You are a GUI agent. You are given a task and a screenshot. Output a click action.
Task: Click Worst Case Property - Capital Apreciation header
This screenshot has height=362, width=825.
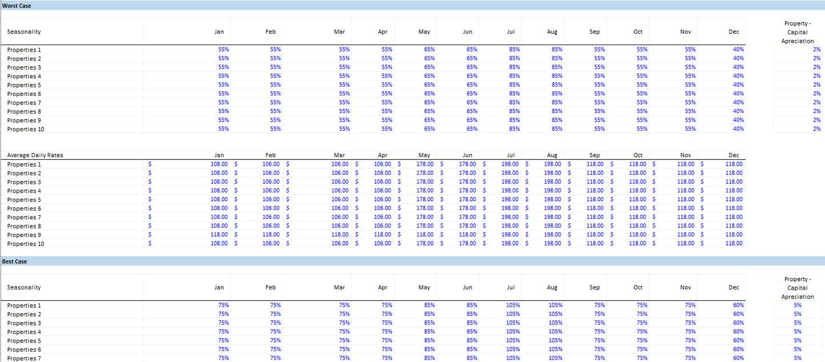click(797, 32)
